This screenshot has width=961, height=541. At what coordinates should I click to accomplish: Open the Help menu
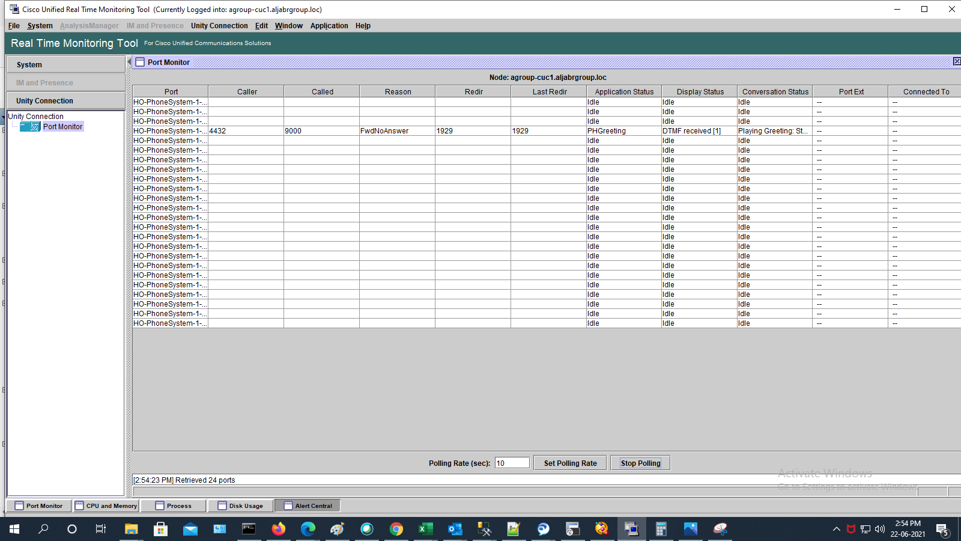pyautogui.click(x=363, y=26)
